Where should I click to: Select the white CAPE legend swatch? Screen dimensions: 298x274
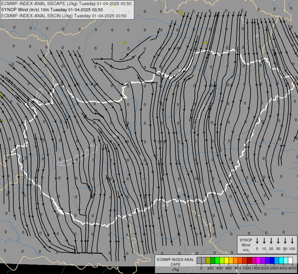290,260
